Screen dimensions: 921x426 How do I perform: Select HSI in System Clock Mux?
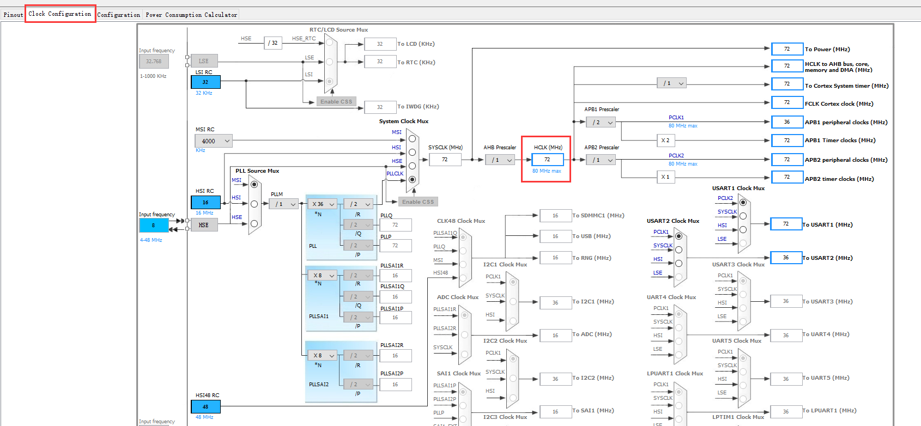(x=412, y=153)
